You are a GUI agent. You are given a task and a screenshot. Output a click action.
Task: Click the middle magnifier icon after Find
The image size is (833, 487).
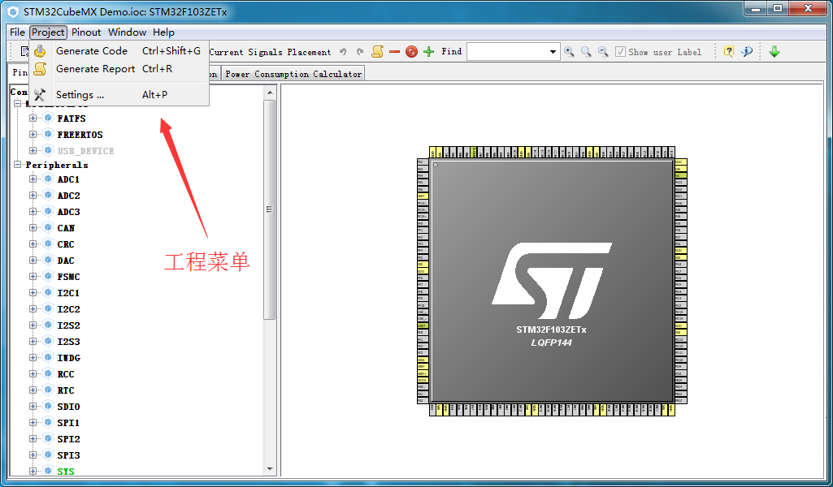click(x=586, y=51)
